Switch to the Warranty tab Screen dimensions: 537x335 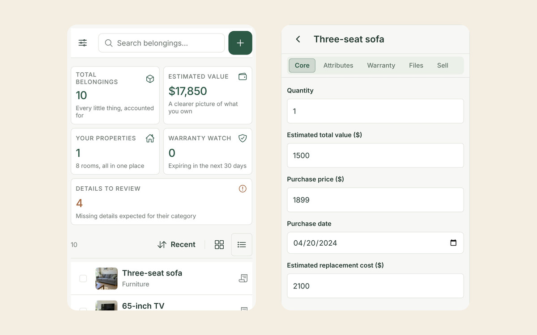point(381,65)
